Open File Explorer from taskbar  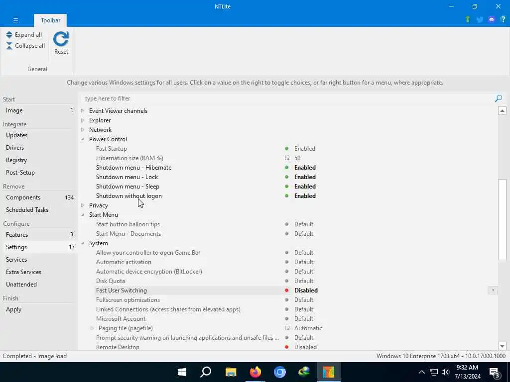231,372
